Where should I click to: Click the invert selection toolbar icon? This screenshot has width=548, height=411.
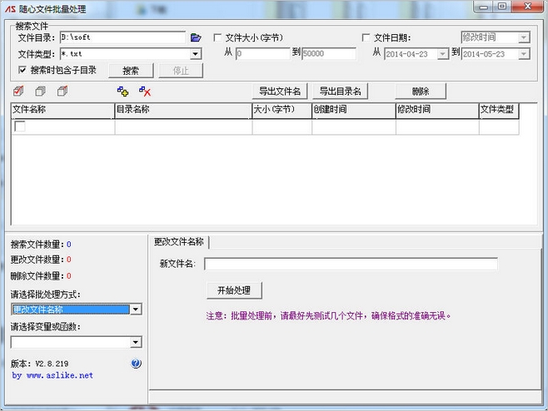coord(62,92)
